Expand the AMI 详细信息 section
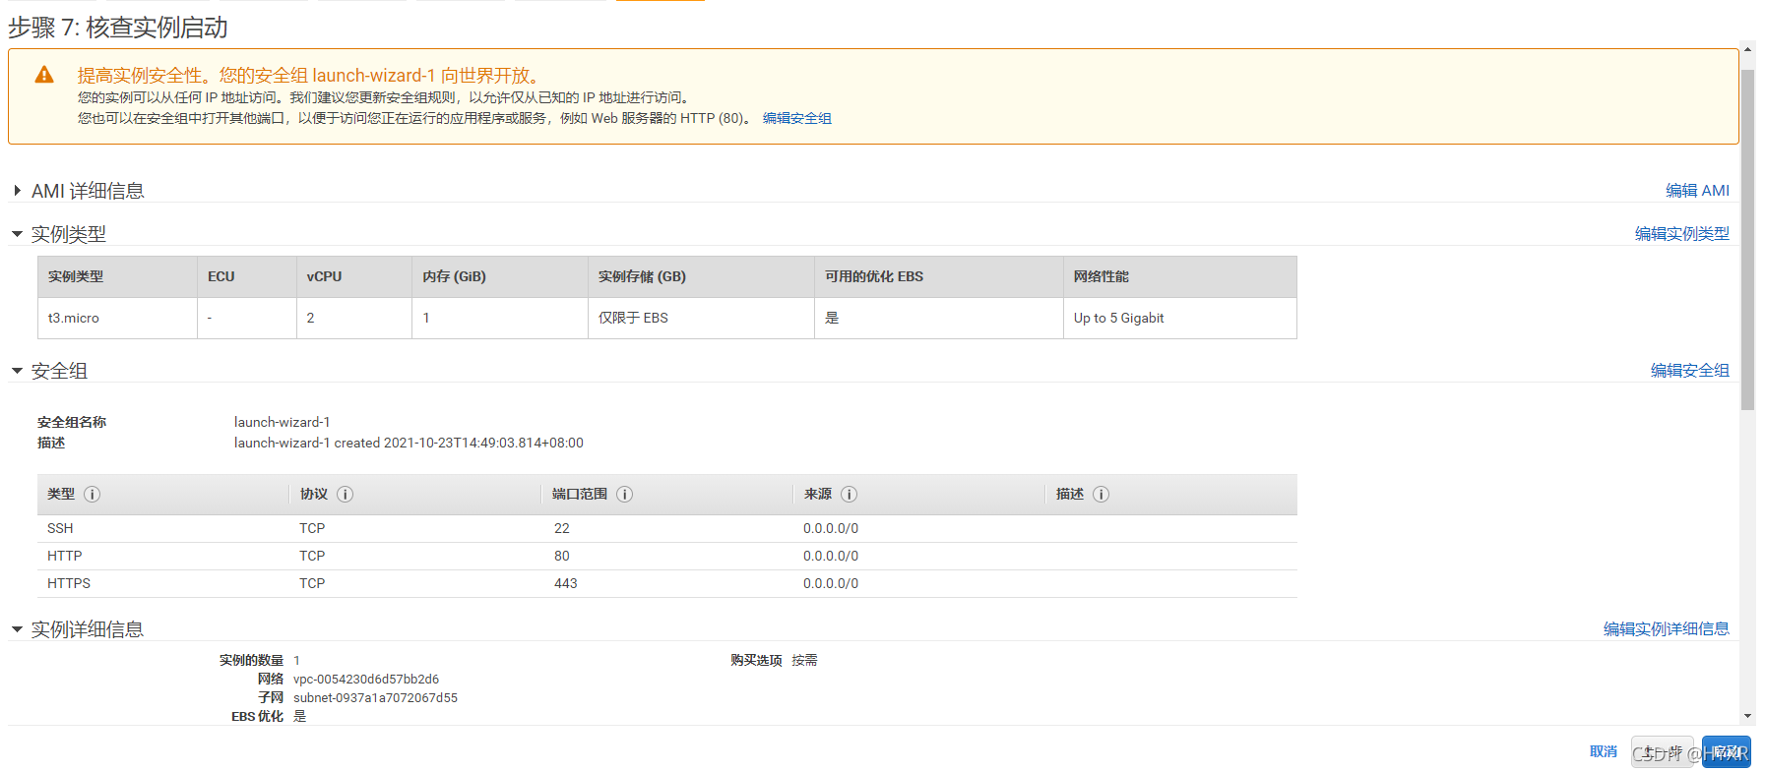Viewport: 1765px width, 772px height. 17,191
